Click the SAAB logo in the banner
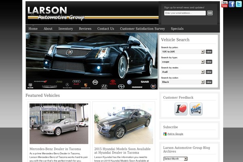This screenshot has width=243, height=162. [x=145, y=82]
